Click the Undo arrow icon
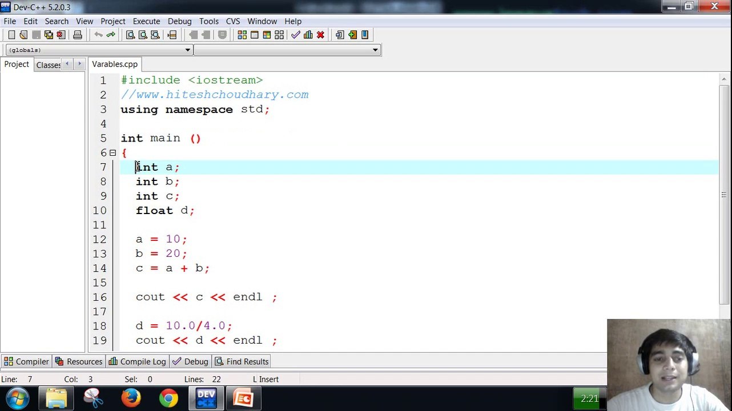Viewport: 732px width, 411px height. [98, 35]
